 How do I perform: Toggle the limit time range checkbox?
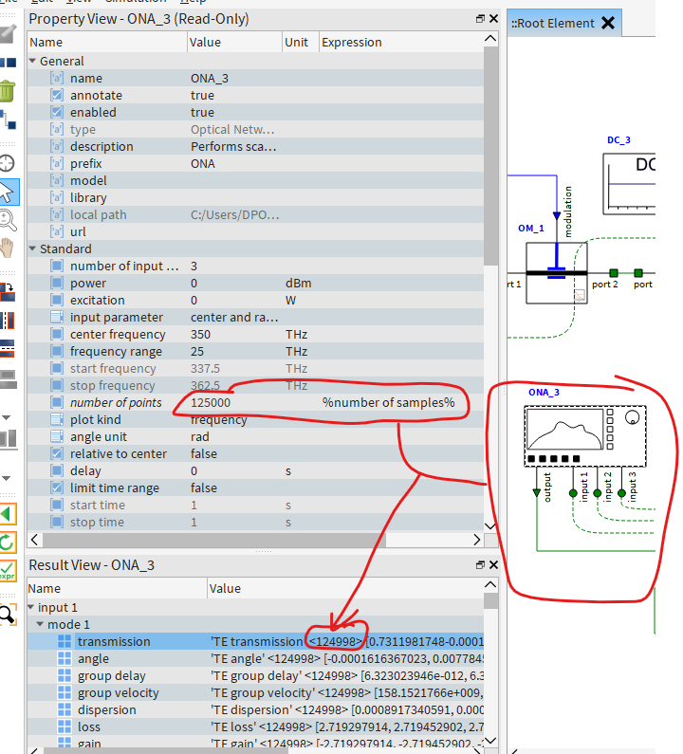pyautogui.click(x=57, y=487)
